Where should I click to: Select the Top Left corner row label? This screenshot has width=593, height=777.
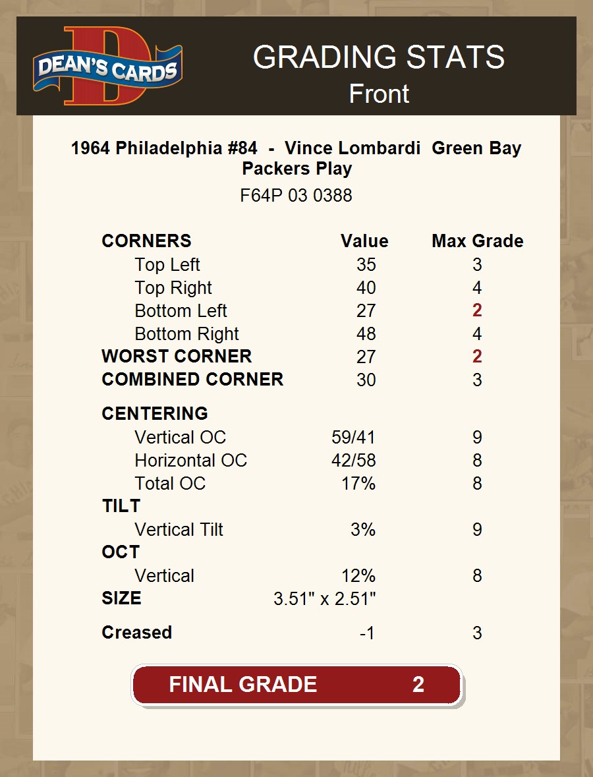(x=167, y=265)
